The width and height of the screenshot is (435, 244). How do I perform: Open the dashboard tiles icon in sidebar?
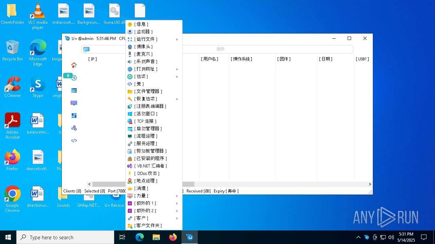(x=74, y=116)
